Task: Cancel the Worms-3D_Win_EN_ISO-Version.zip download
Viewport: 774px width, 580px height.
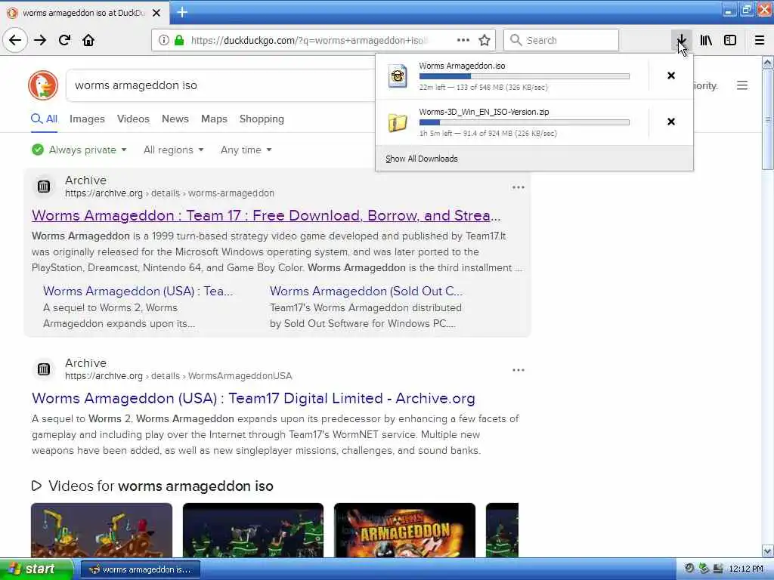Action: [x=671, y=122]
